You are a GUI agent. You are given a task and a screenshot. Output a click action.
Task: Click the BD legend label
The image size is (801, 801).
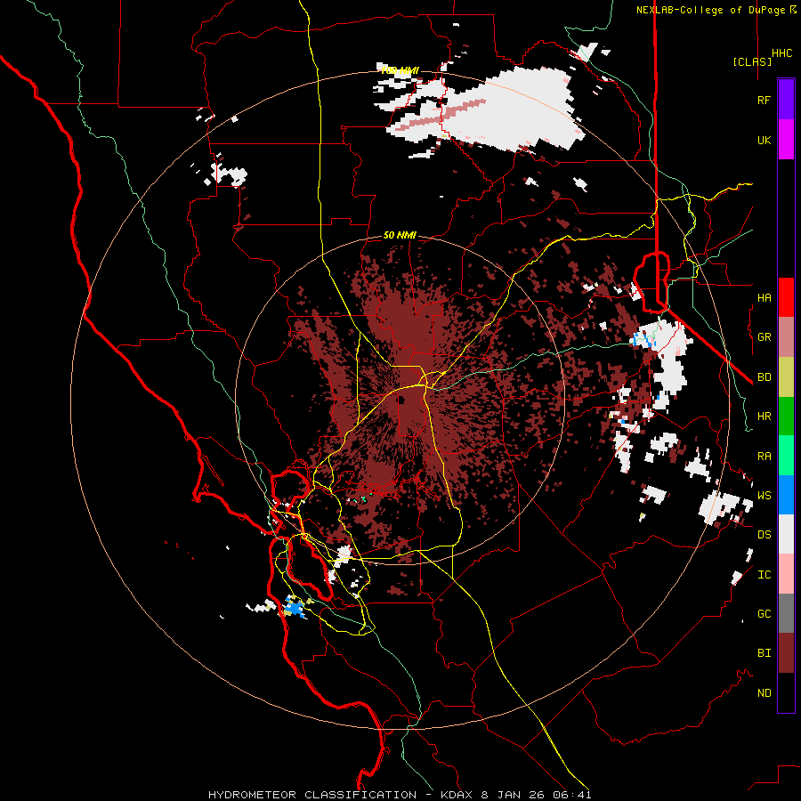[764, 377]
